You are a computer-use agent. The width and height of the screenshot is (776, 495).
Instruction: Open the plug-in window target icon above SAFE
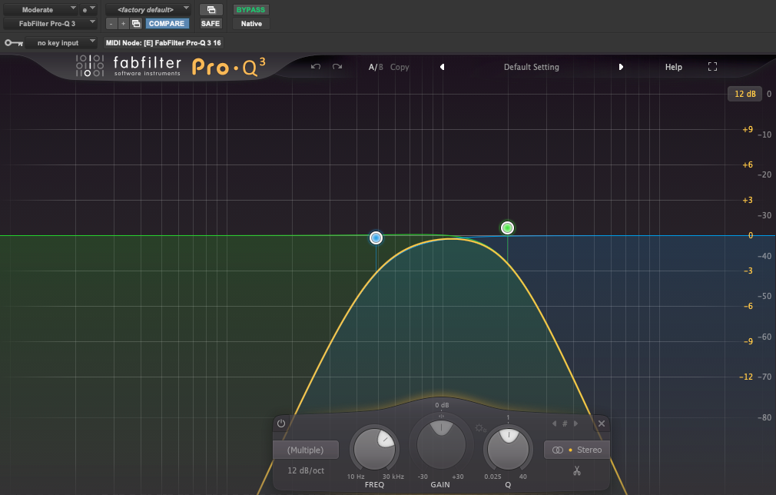pyautogui.click(x=211, y=10)
